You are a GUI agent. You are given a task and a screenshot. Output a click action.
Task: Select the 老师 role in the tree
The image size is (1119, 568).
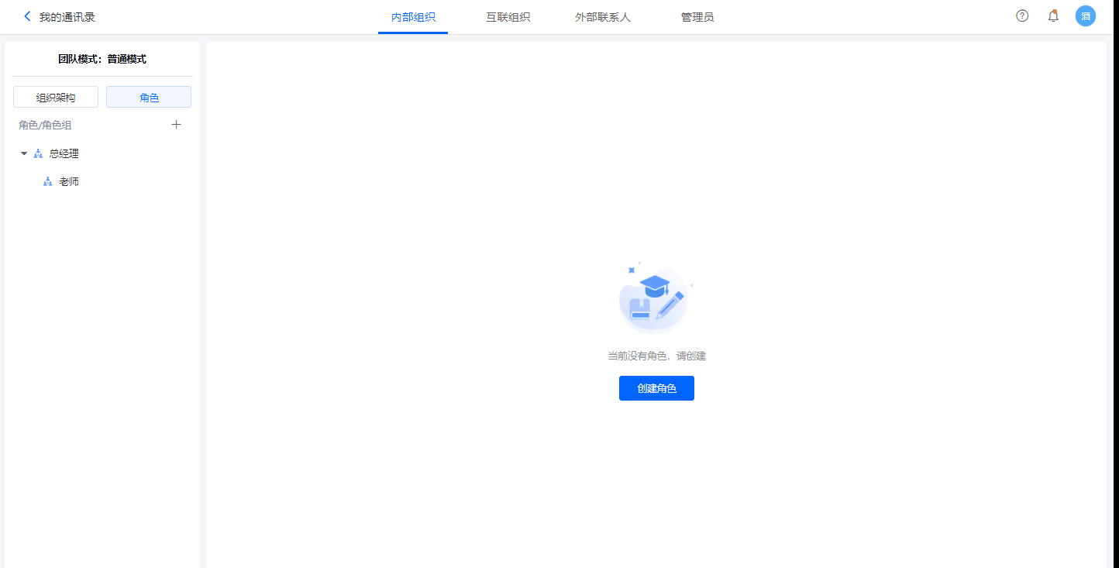pos(69,181)
